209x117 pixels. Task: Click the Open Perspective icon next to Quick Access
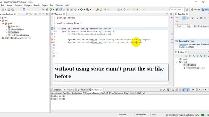tap(187, 9)
